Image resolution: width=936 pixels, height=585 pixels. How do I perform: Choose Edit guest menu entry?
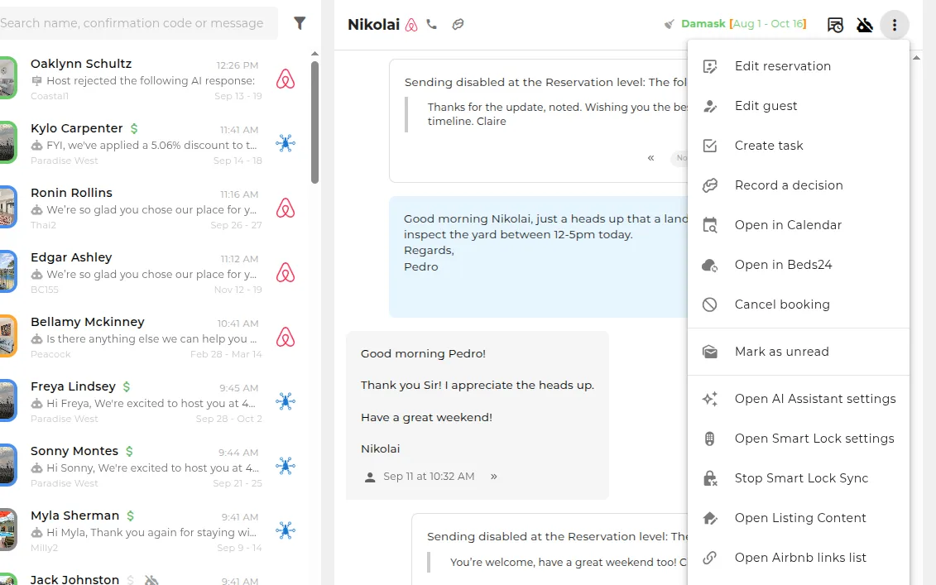click(798, 106)
